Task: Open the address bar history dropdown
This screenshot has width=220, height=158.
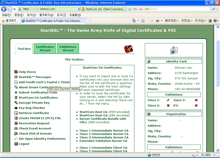Action: [79, 9]
